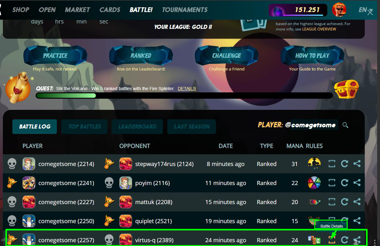This screenshot has width=380, height=246.
Task: Click the Practice battle button
Action: click(x=55, y=56)
